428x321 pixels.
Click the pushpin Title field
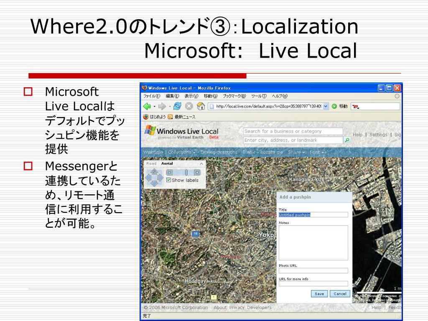(313, 215)
